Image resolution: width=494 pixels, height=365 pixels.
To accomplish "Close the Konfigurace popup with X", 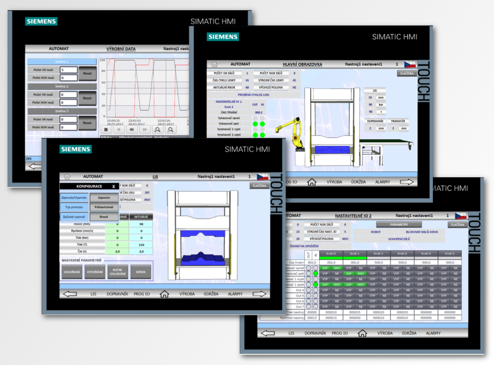I will tap(113, 187).
